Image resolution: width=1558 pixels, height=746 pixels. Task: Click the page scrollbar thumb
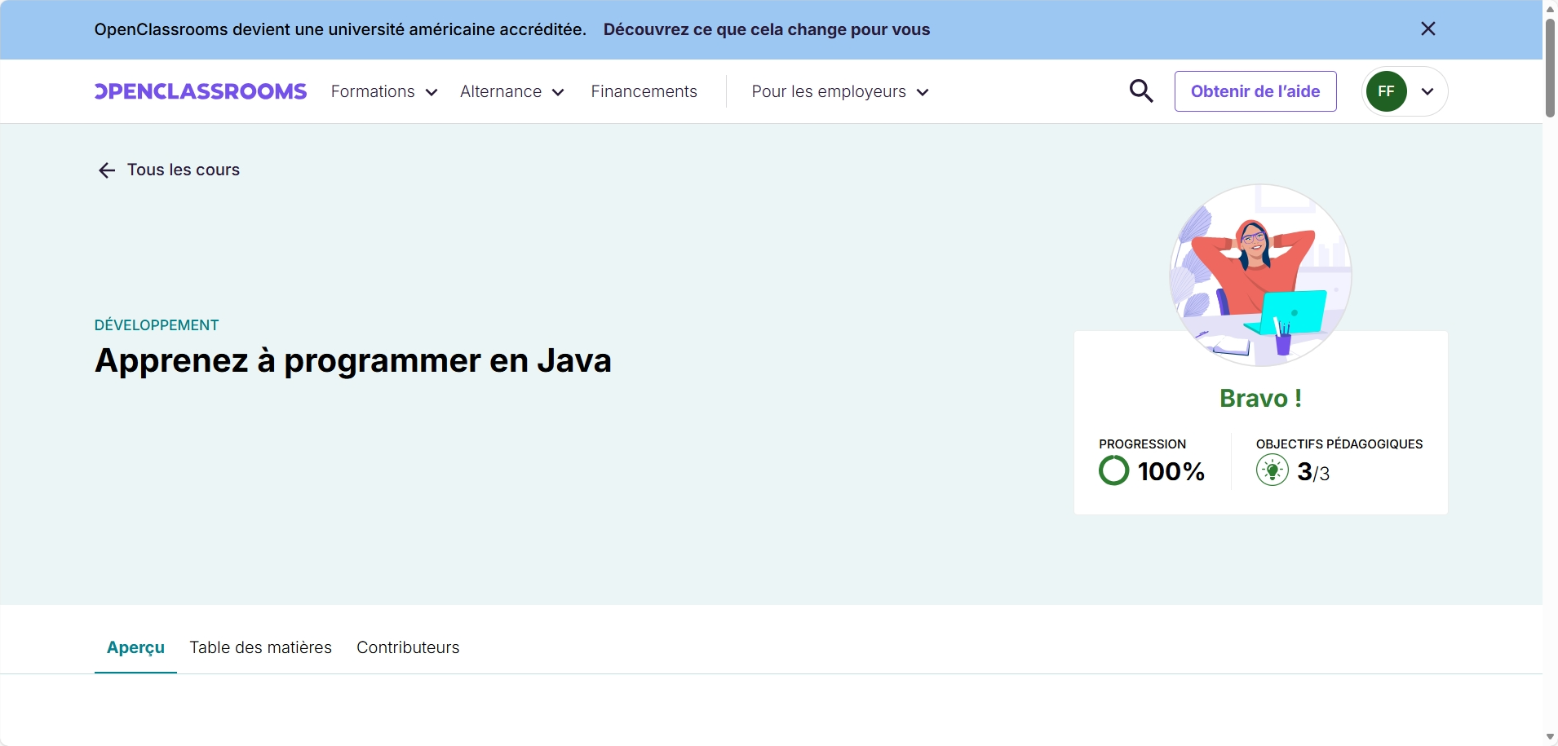click(x=1550, y=68)
